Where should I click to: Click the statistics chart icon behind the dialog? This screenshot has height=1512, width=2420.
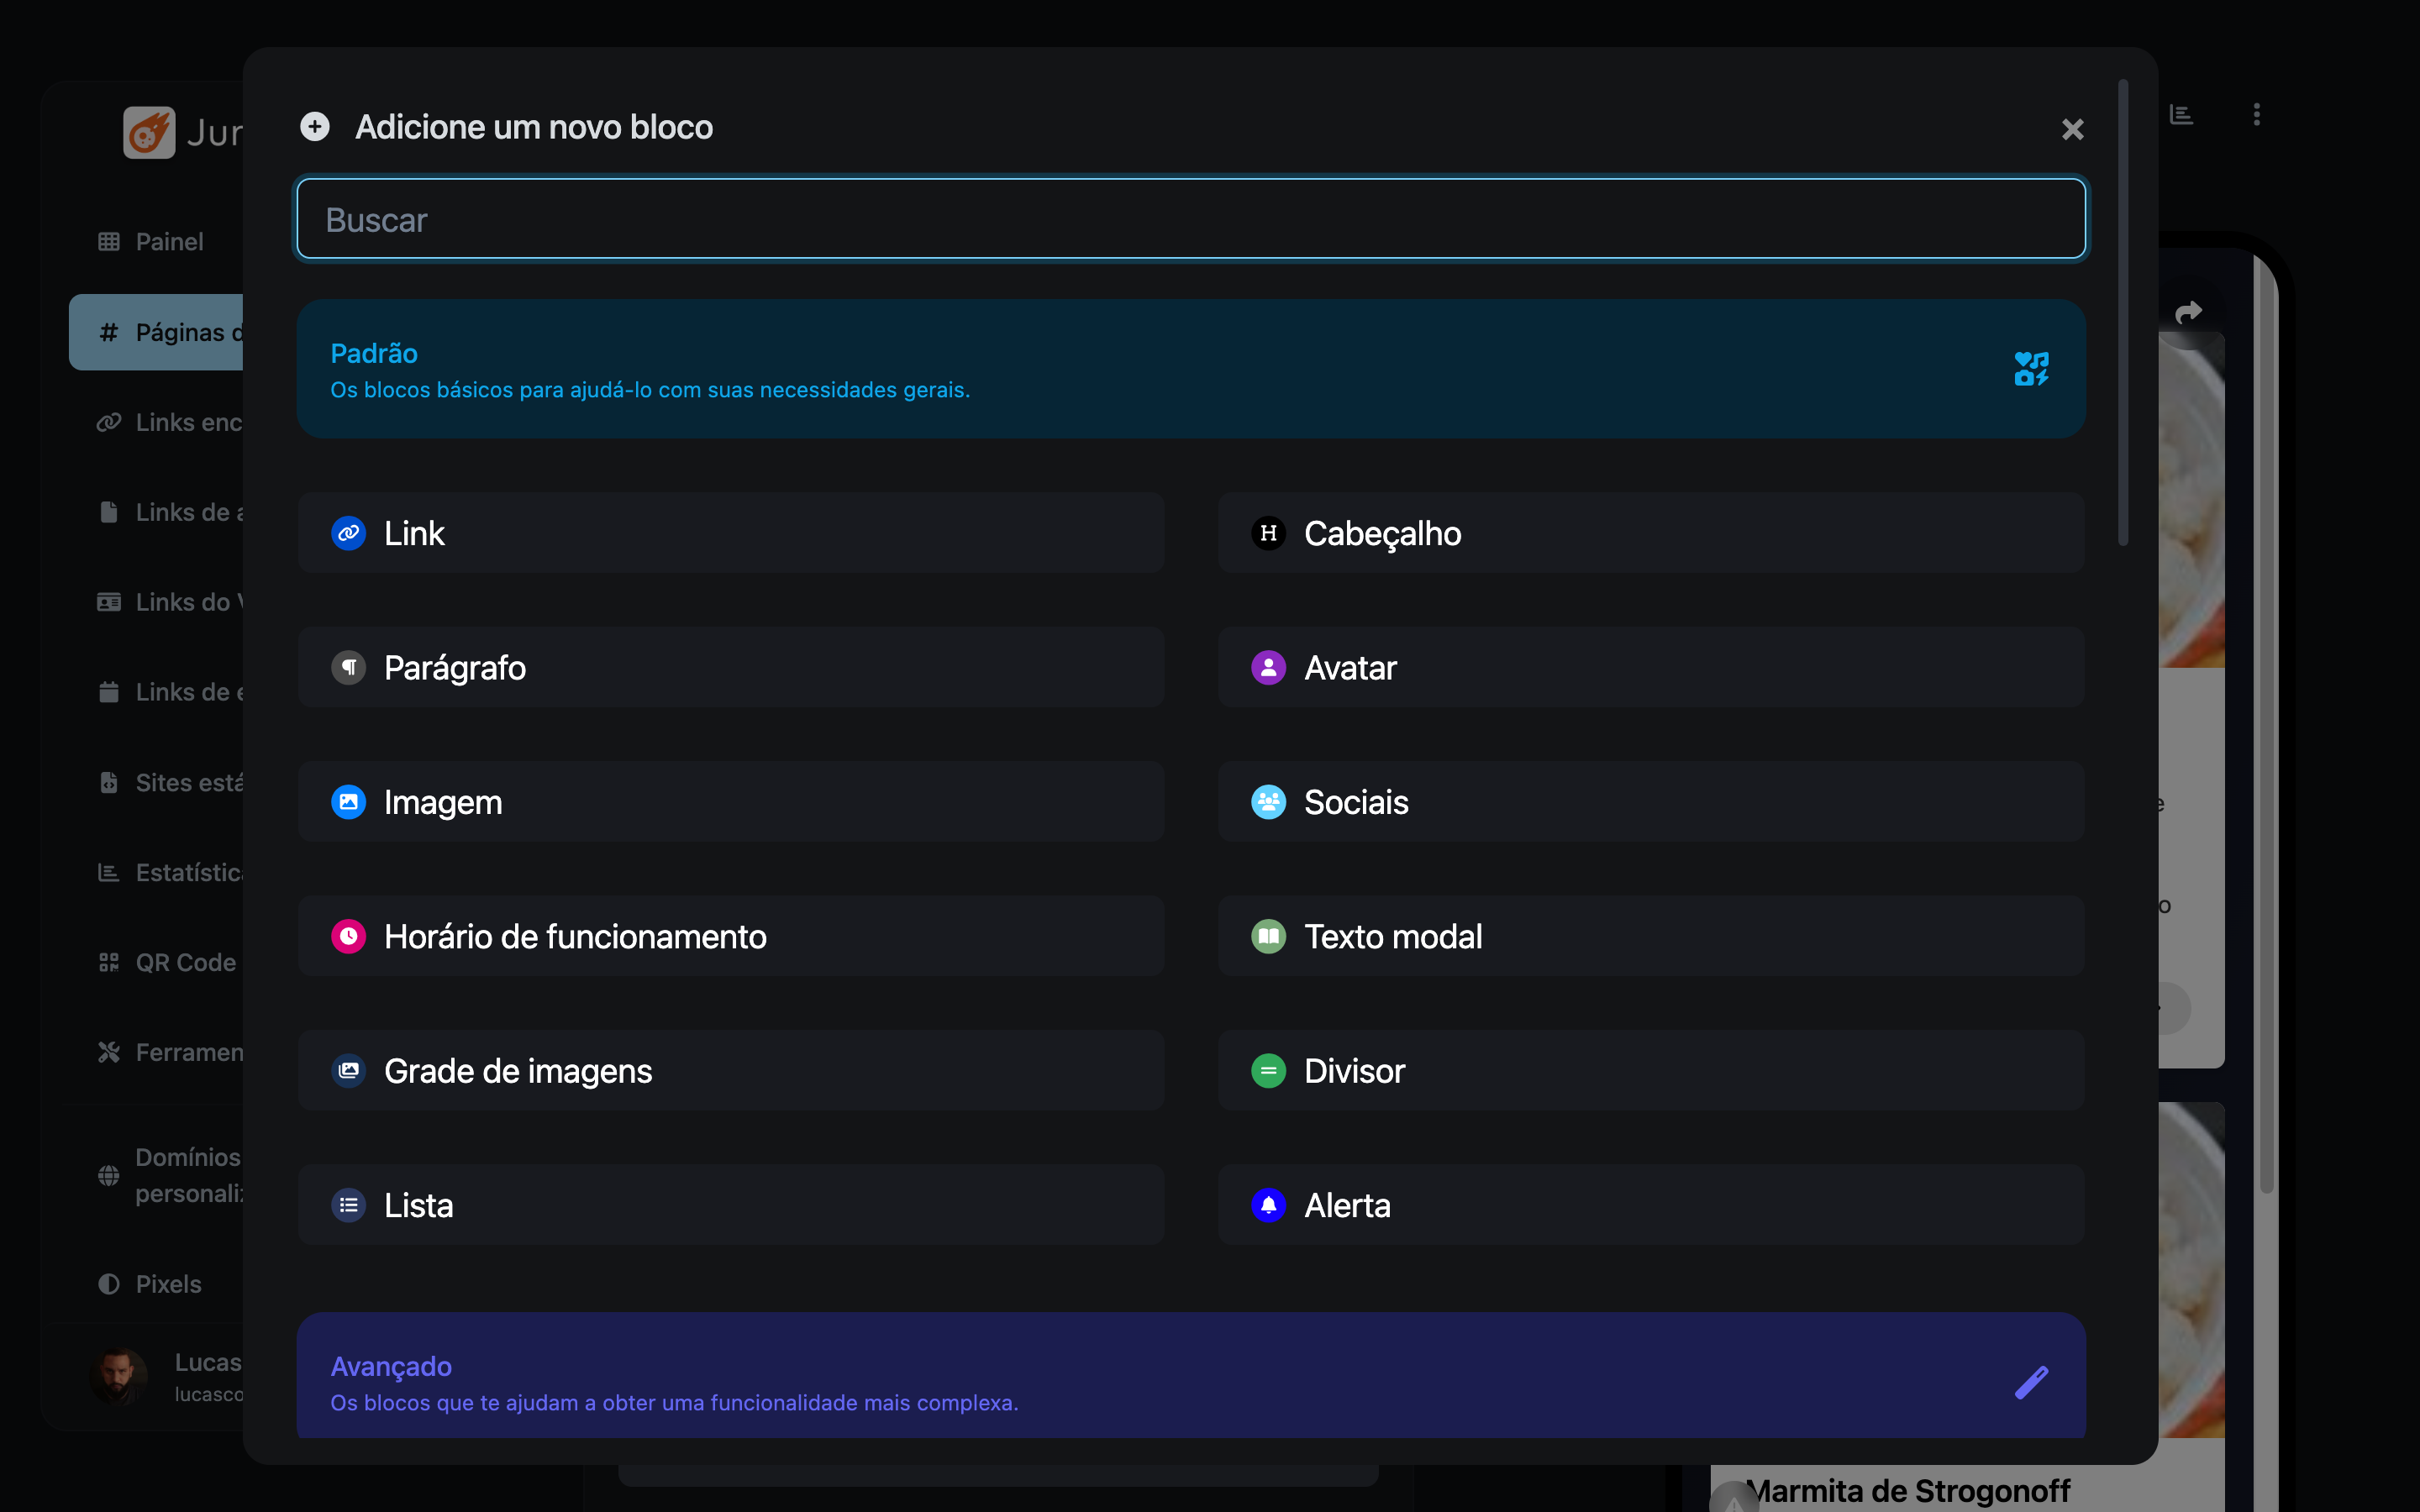pos(2181,114)
